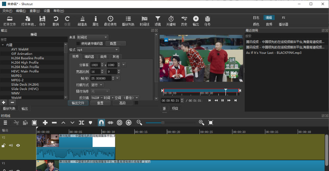Click the 输出 export disc icon
The height and width of the screenshot is (171, 329).
click(x=196, y=19)
